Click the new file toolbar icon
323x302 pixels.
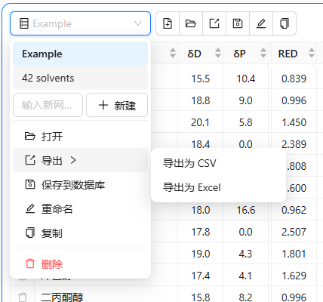pyautogui.click(x=168, y=23)
